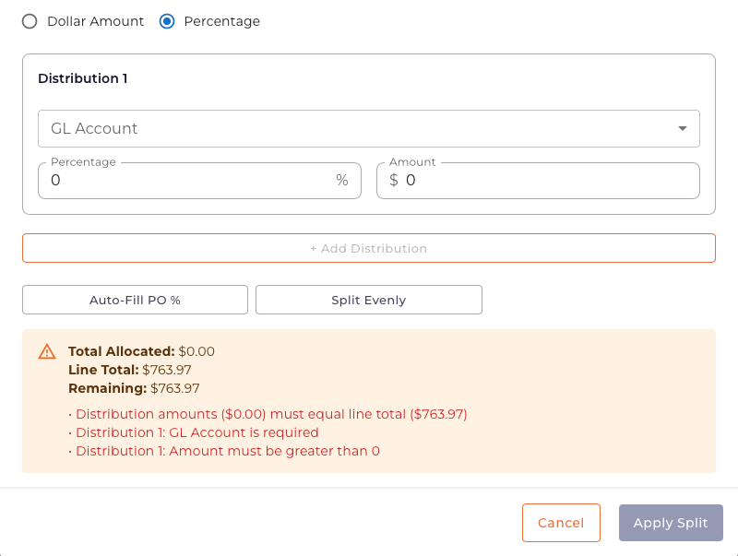The width and height of the screenshot is (738, 556).
Task: Click the Remaining amount summary line
Action: (134, 388)
